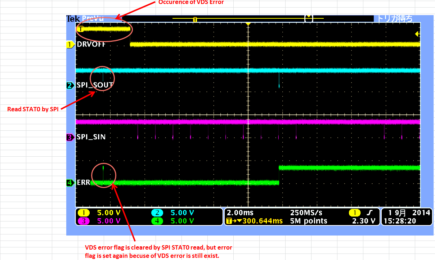Viewport: 435px width, 260px height.
Task: Click the green 5.00 V channel 4 scale value
Action: coord(182,221)
